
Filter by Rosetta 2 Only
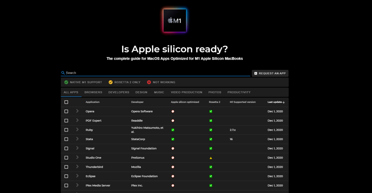(125, 82)
